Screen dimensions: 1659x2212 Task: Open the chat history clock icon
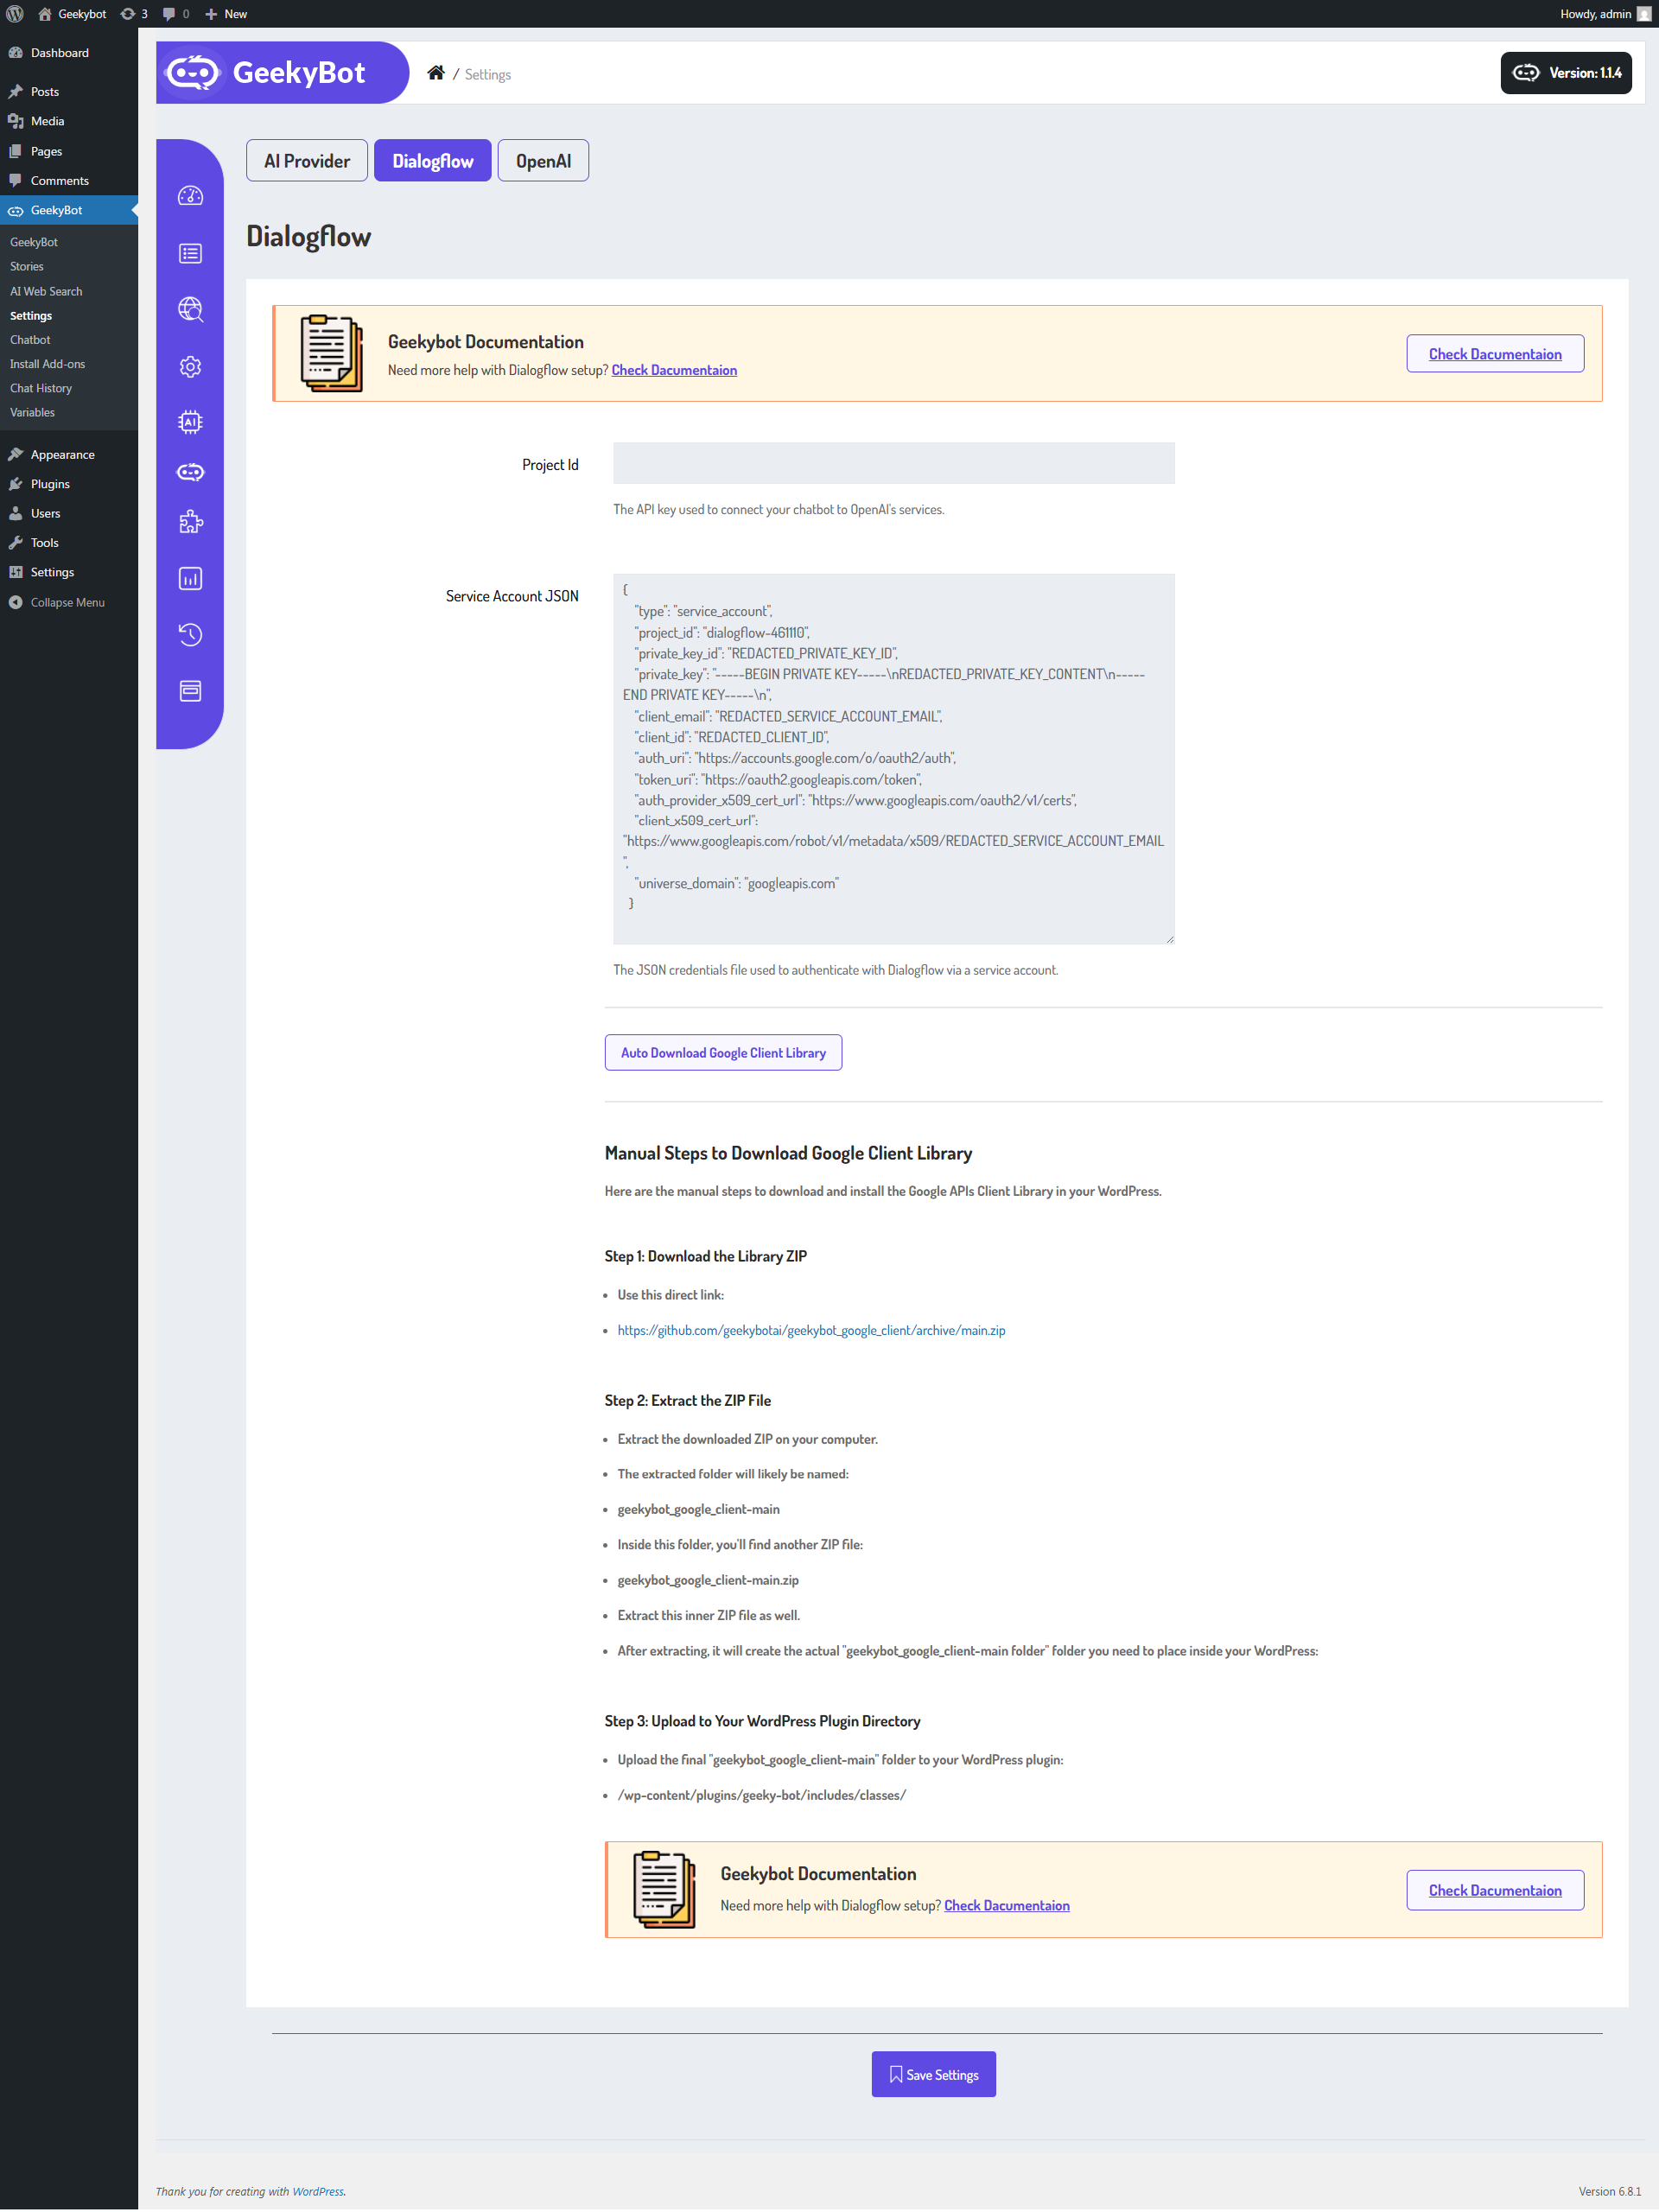[x=190, y=634]
